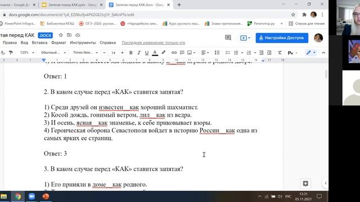Click the vertical scrollbar of the document
360x202 pixels.
(326, 75)
